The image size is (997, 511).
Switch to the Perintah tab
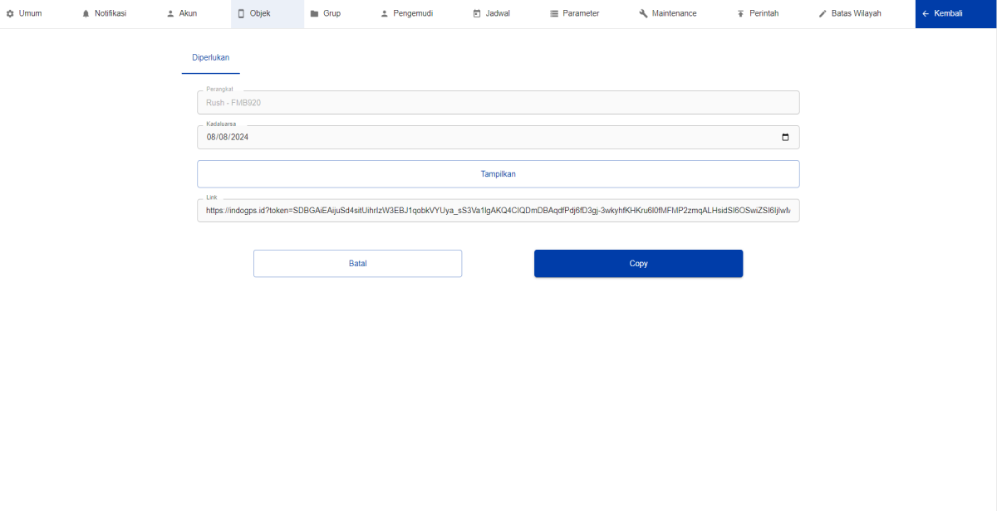click(x=758, y=14)
